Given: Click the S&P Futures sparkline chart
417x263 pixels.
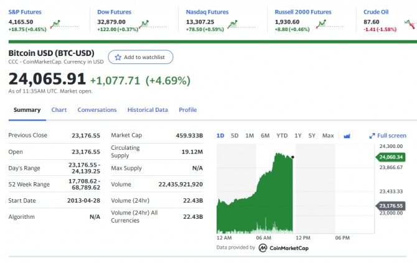Looking at the screenshot, I should pyautogui.click(x=57, y=24).
